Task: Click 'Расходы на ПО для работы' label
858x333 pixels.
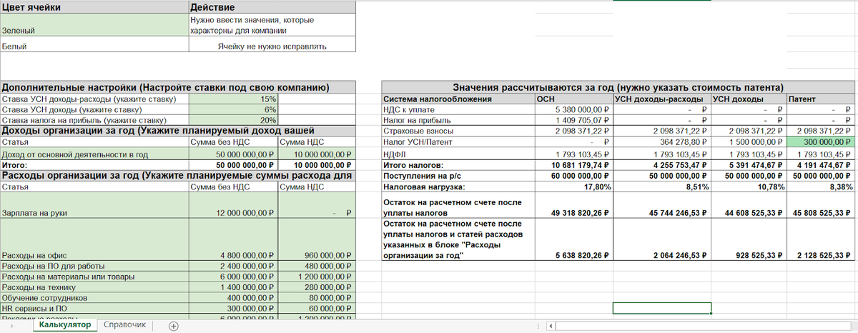Action: click(94, 265)
